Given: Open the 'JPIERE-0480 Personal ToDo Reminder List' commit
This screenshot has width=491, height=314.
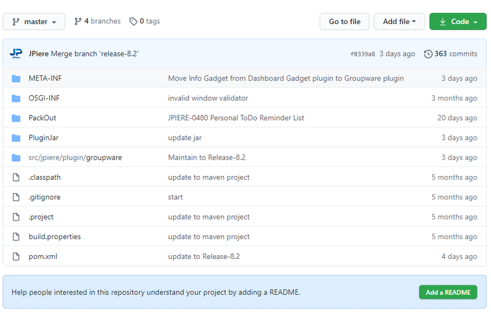Looking at the screenshot, I should tap(236, 118).
